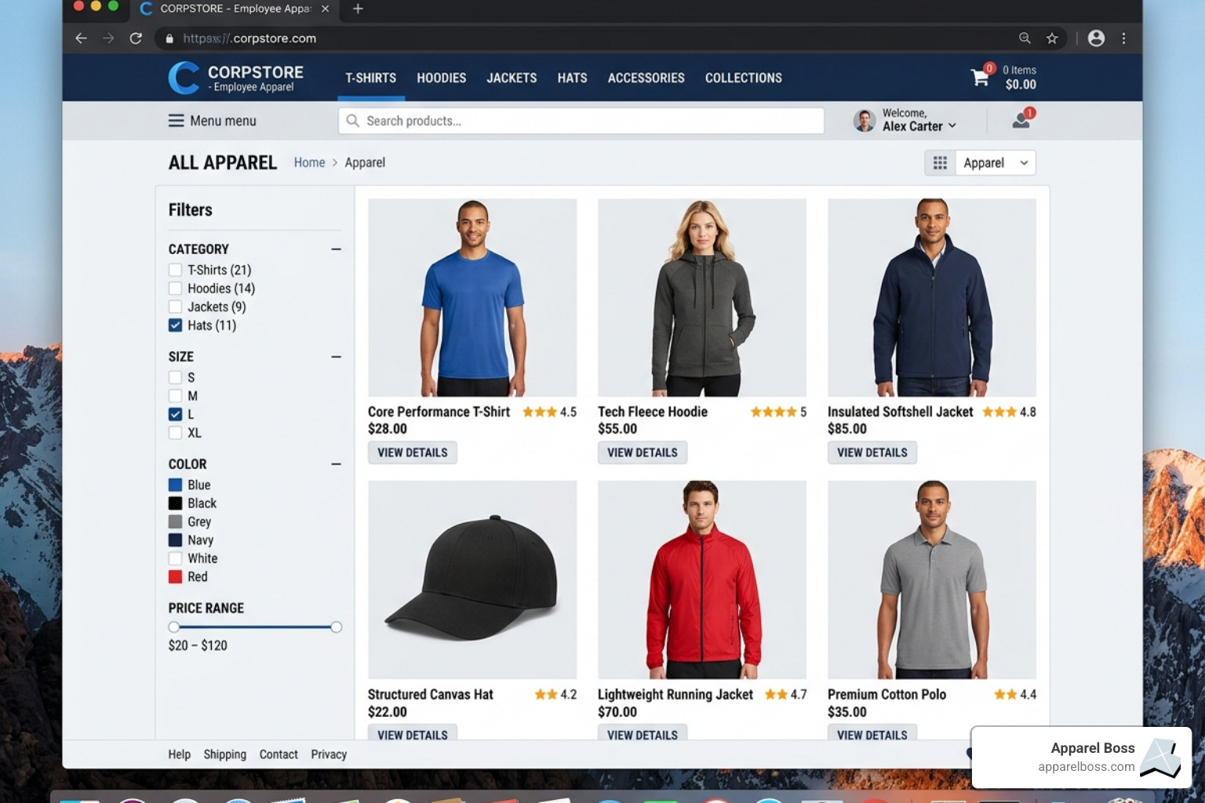Click the Home breadcrumb link

point(309,162)
